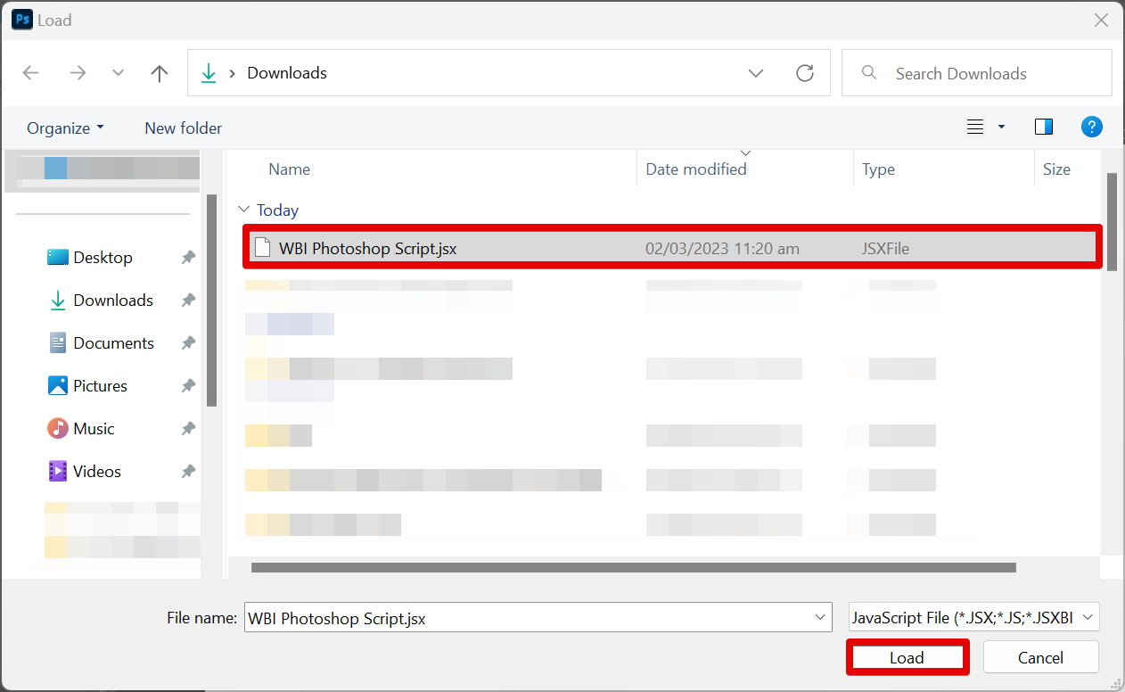Navigate to Pictures in sidebar
This screenshot has width=1125, height=692.
100,386
